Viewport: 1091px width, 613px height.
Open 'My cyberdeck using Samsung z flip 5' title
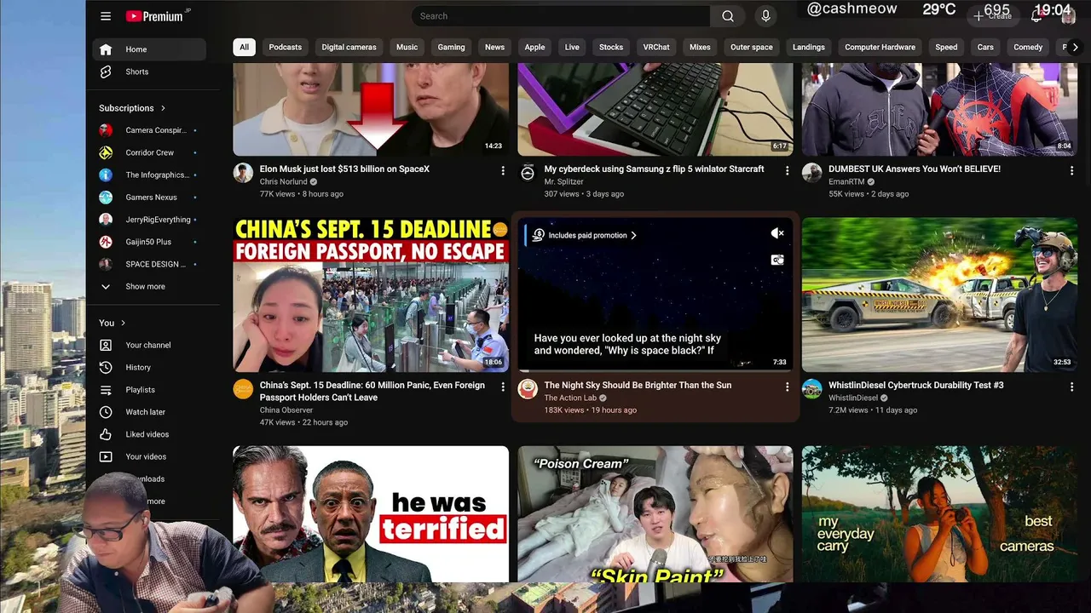(654, 169)
